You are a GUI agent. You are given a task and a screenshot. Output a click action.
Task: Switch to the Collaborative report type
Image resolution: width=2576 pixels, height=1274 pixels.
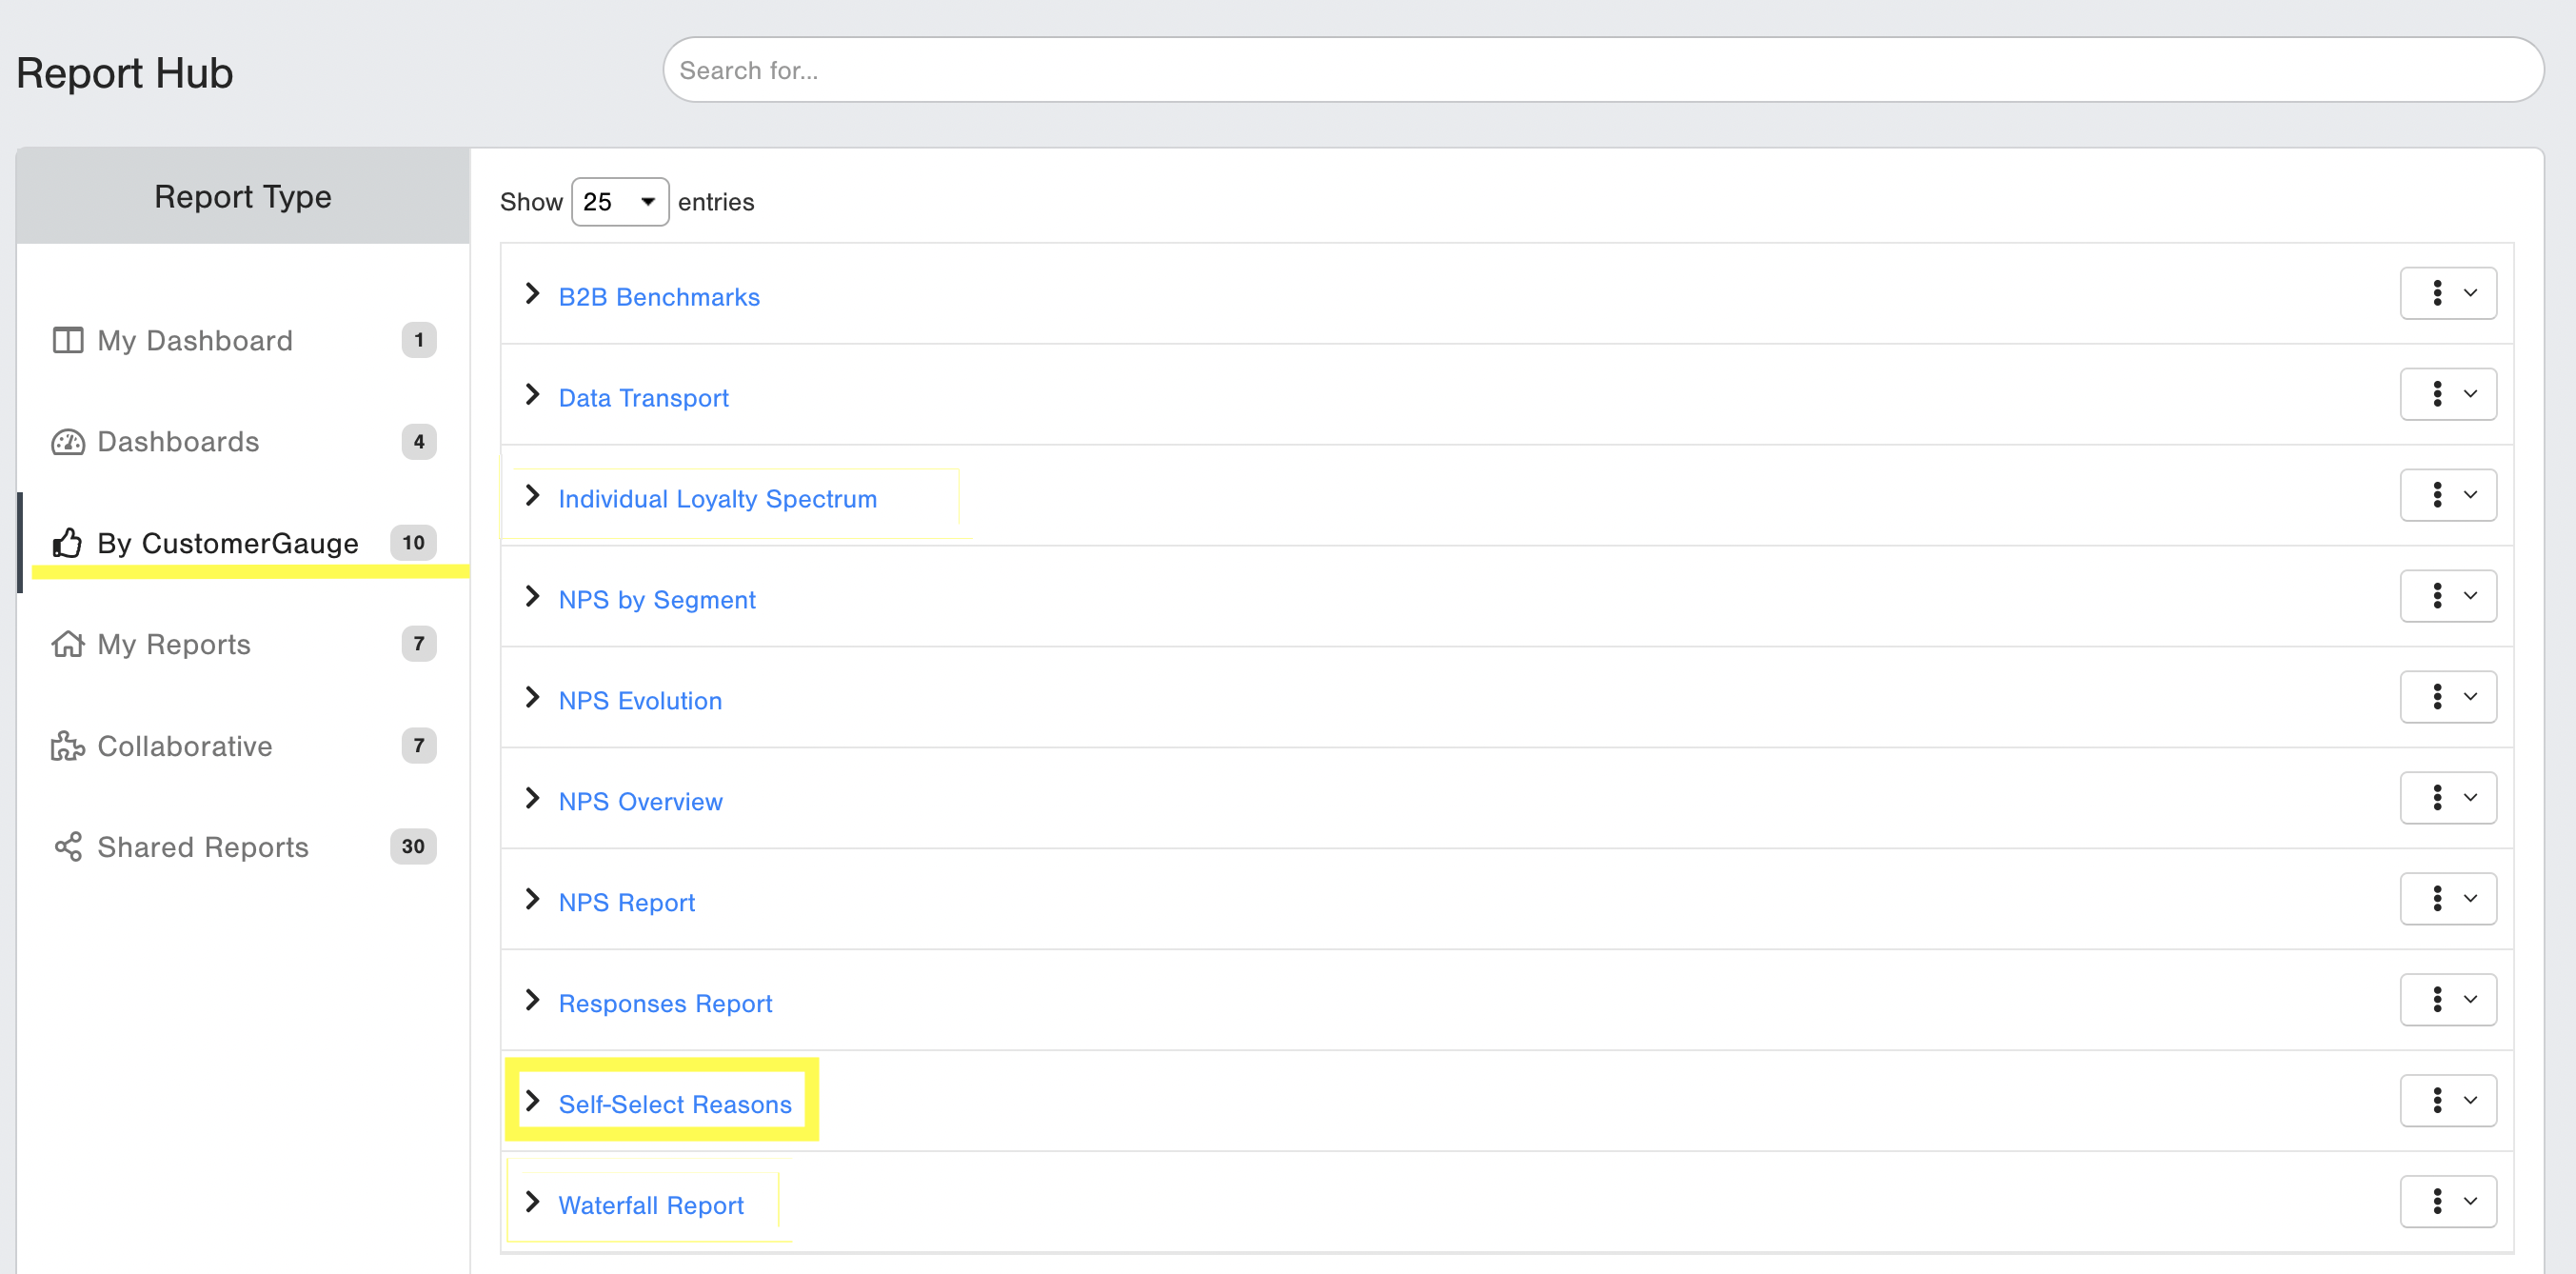[184, 745]
